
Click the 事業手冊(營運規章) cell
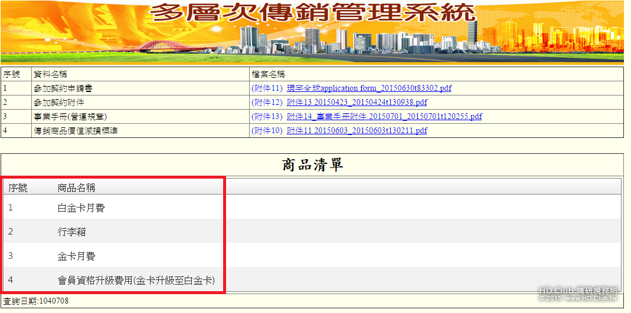tap(140, 117)
